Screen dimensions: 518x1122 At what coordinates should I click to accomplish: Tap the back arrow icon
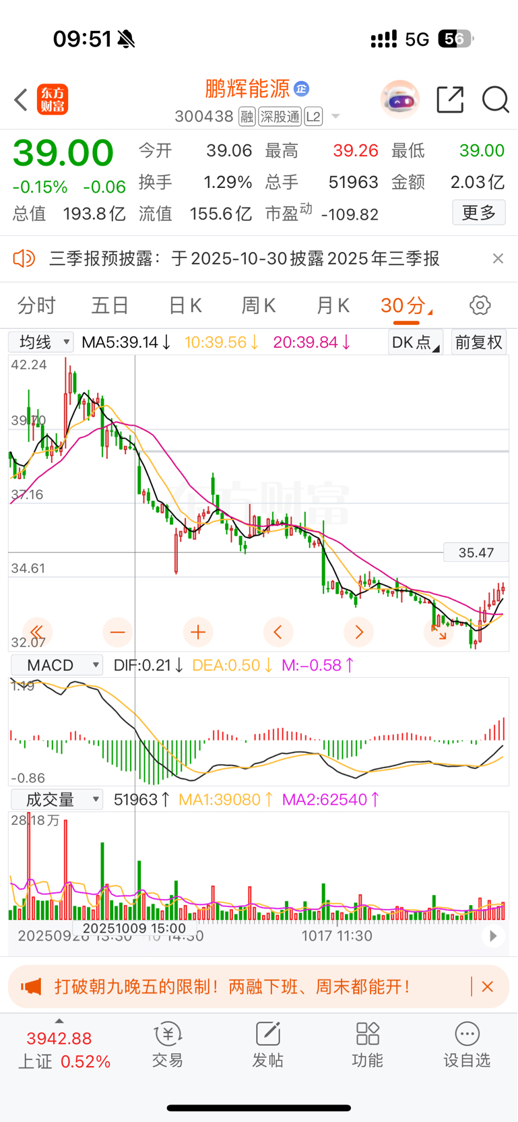click(21, 100)
